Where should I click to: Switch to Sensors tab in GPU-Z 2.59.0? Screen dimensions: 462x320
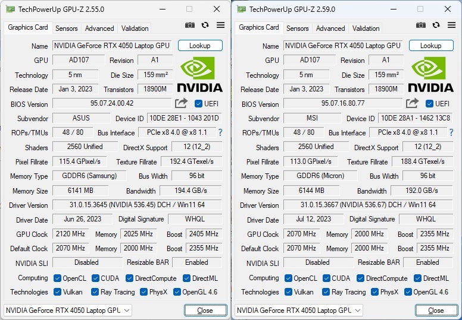point(298,28)
